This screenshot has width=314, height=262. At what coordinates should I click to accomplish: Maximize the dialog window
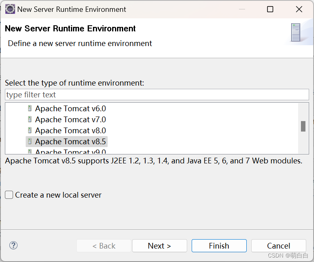tap(270, 9)
